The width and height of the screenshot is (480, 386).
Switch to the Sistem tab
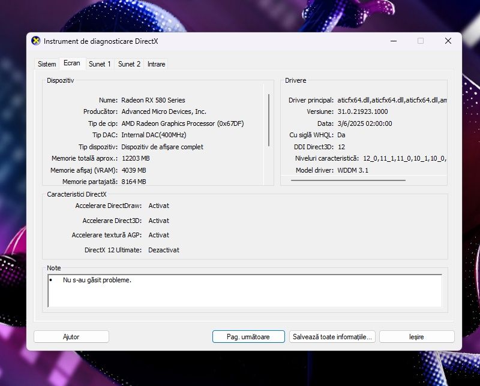[47, 64]
